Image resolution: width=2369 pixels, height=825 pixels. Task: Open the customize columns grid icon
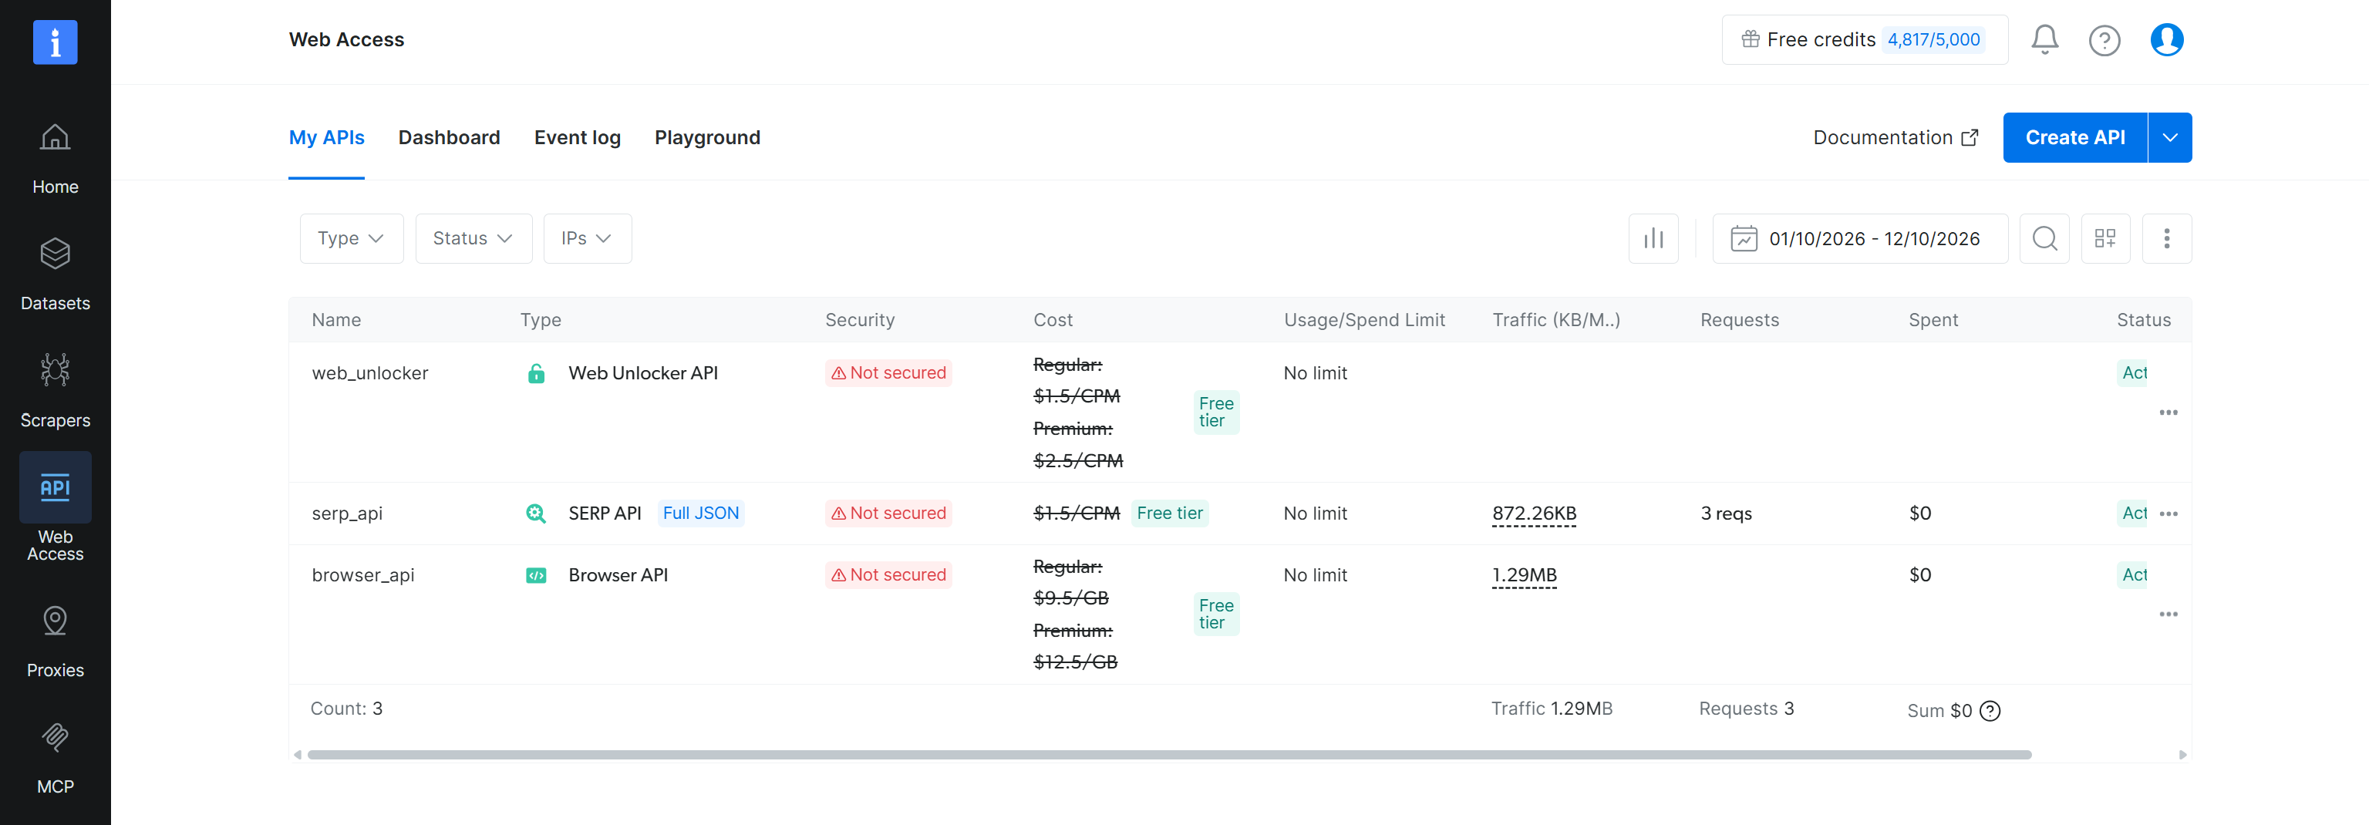[x=2105, y=239]
